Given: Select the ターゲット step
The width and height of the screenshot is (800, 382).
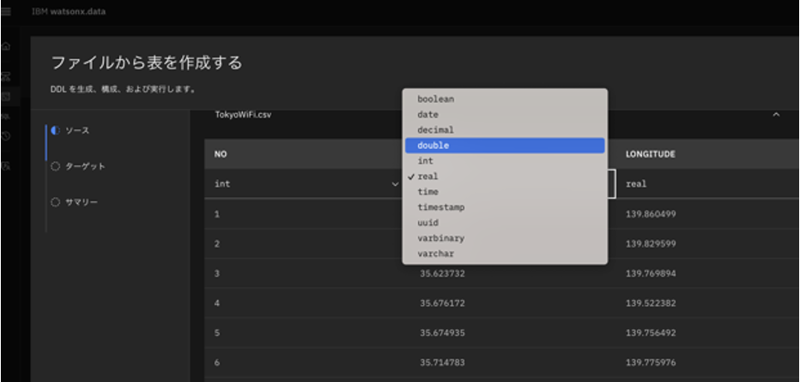Looking at the screenshot, I should click(x=77, y=166).
